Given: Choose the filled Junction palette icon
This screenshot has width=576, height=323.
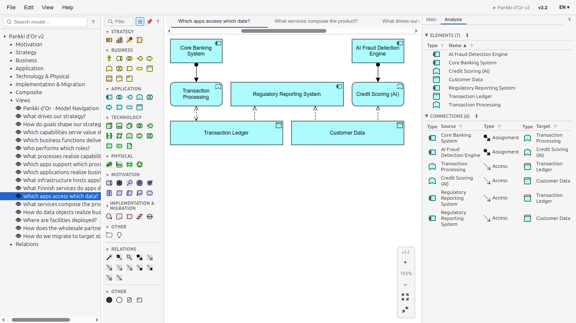Looking at the screenshot, I should tap(109, 300).
